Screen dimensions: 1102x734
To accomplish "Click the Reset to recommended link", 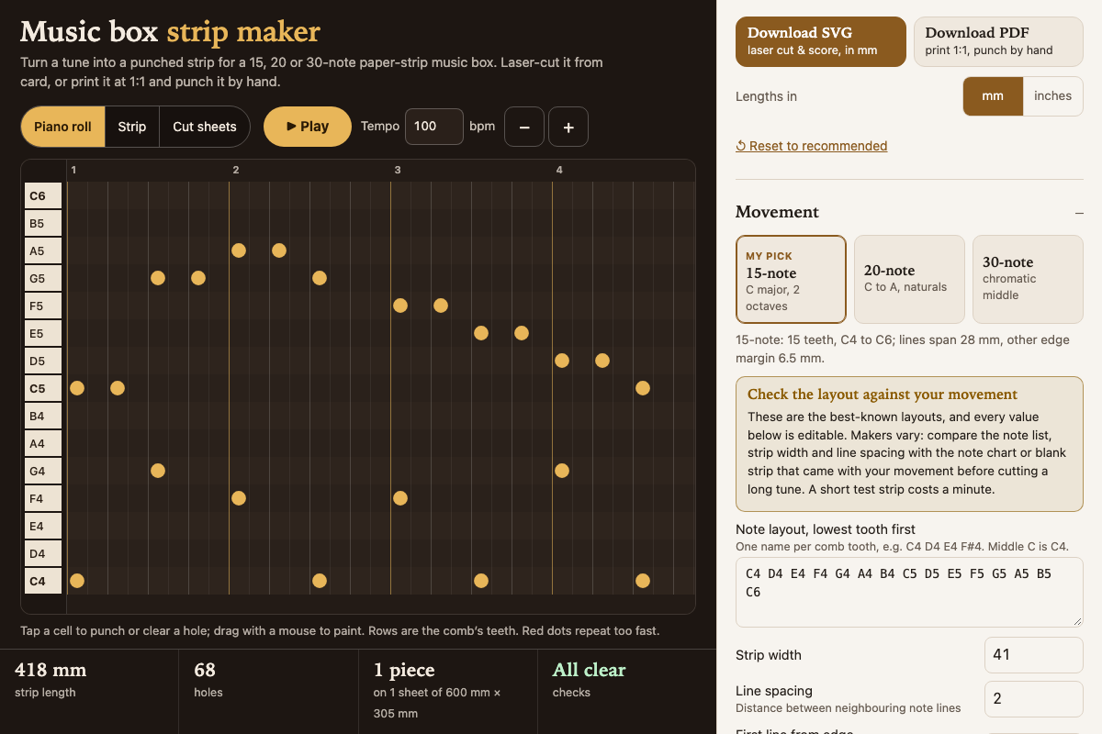I will point(812,146).
